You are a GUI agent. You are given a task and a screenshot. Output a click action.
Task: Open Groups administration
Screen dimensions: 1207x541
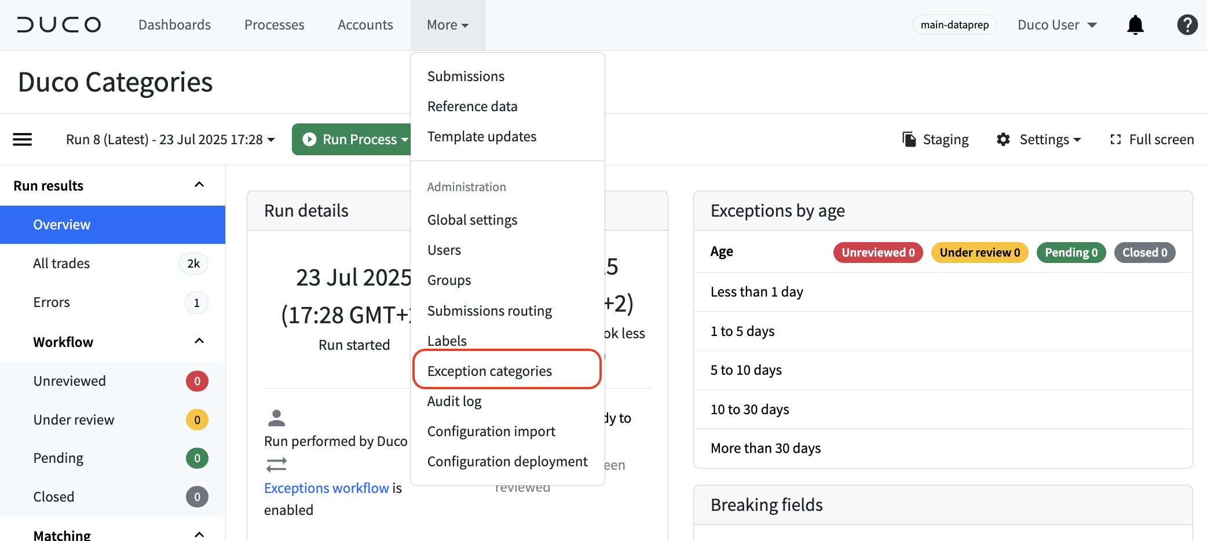click(x=507, y=280)
